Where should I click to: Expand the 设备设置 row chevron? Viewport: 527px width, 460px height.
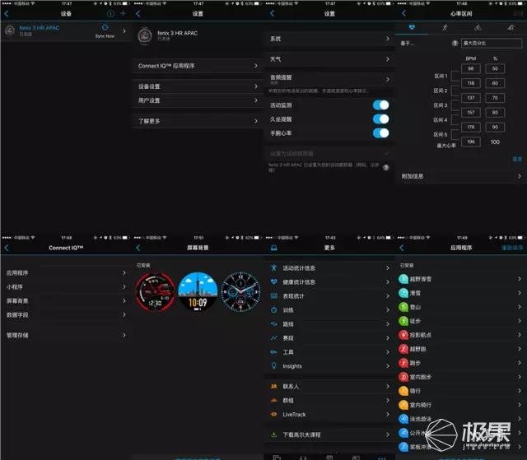click(x=256, y=86)
